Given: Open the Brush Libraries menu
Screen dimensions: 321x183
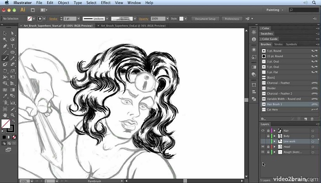Looking at the screenshot, I should (263, 119).
